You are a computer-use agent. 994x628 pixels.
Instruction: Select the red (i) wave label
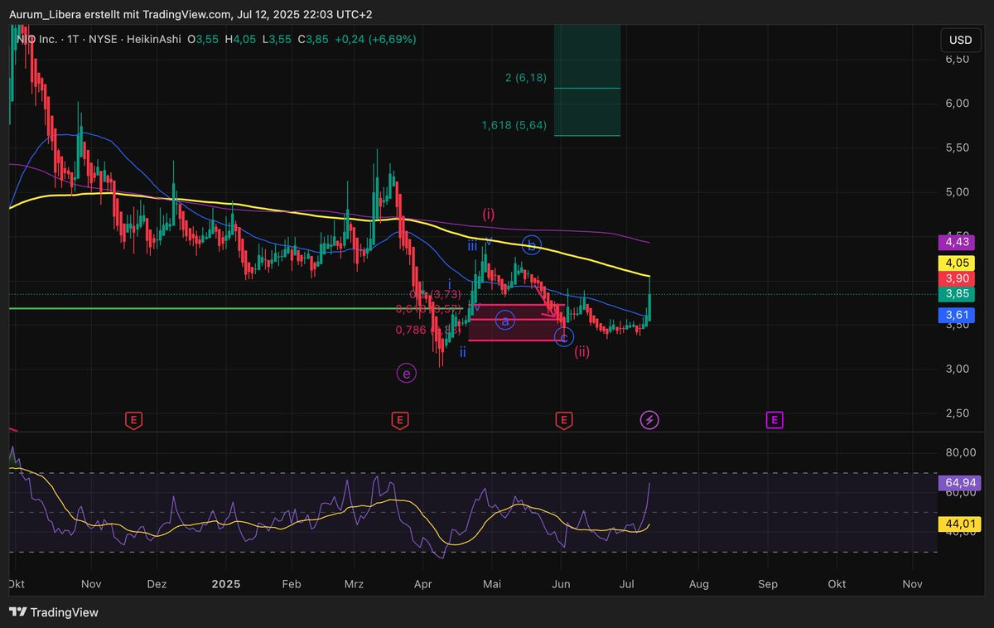(x=489, y=214)
